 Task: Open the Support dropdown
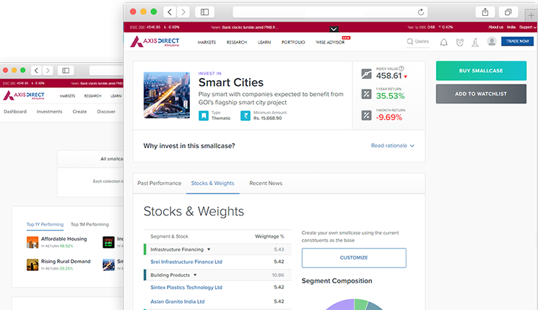pyautogui.click(x=527, y=27)
